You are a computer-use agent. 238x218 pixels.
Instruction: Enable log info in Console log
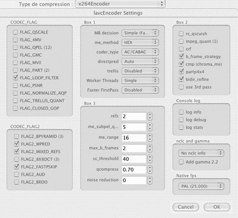181,112
